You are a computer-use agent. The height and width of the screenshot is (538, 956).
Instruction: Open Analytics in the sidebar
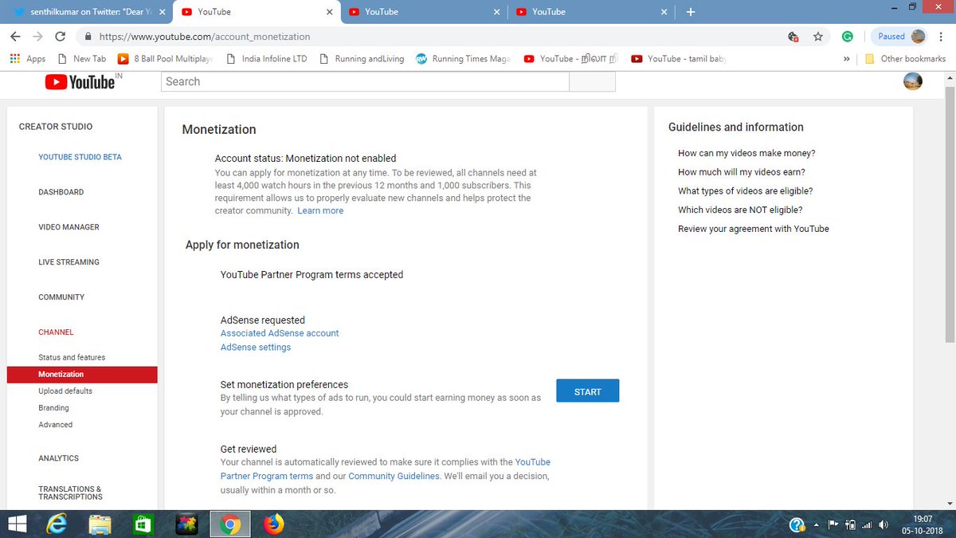(59, 458)
